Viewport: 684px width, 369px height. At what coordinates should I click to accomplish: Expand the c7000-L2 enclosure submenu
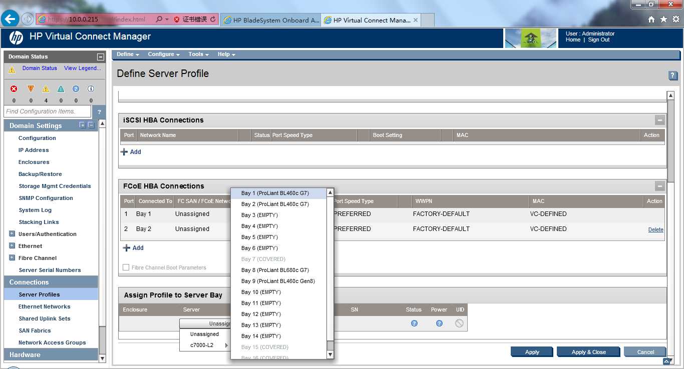coord(205,345)
